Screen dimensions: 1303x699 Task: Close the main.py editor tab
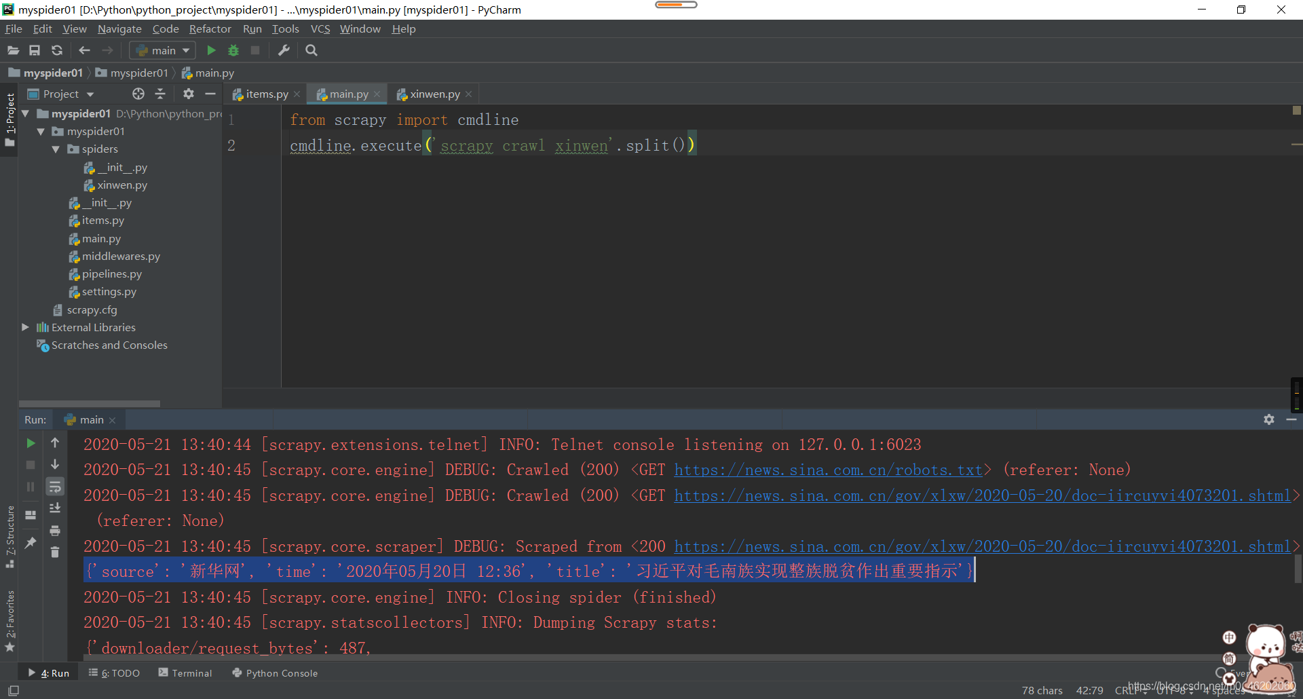coord(377,94)
